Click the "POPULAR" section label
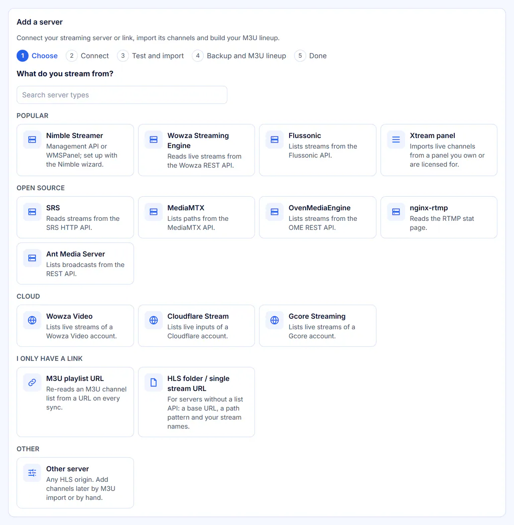 (33, 116)
